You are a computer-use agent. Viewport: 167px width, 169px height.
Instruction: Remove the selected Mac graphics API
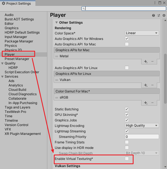(x=152, y=61)
